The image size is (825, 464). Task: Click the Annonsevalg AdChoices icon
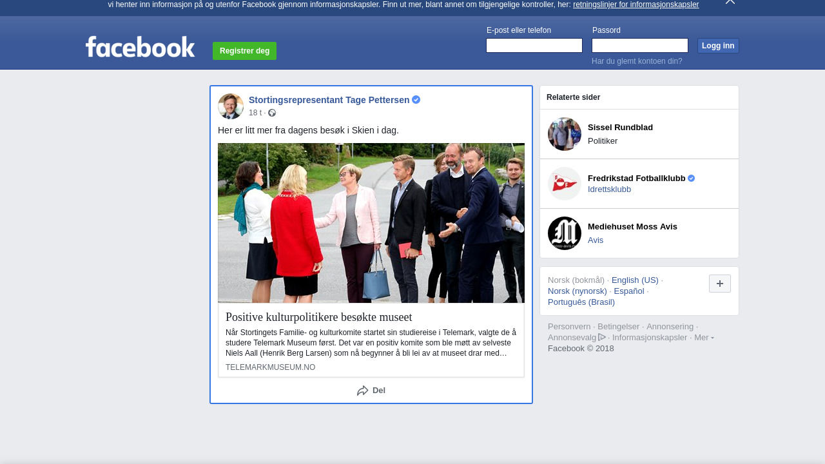[x=602, y=337]
